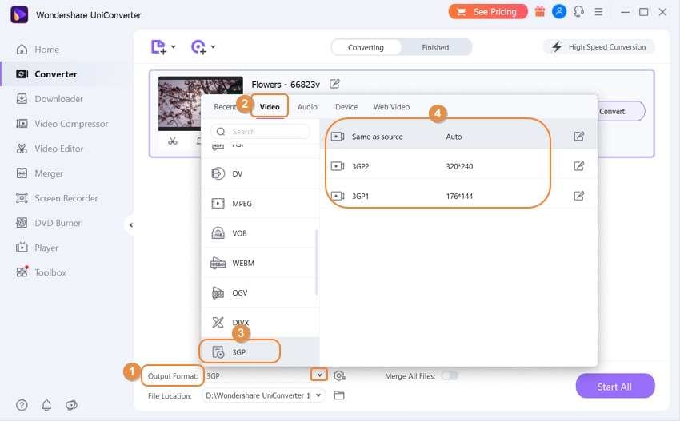
Task: Click the DVD Burner disc icon
Action: pos(22,223)
